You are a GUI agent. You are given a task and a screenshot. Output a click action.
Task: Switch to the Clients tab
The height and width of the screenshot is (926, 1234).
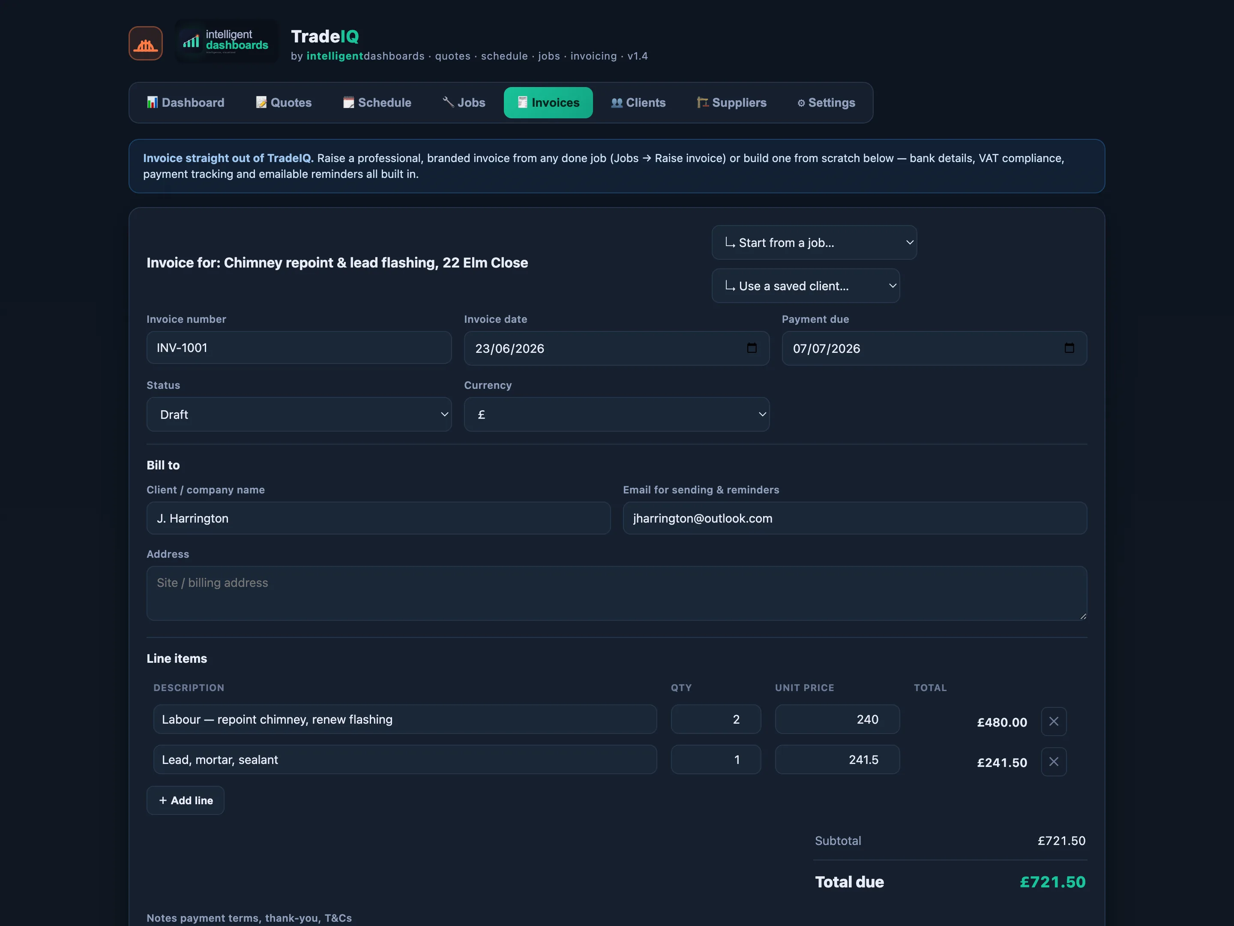(x=638, y=103)
